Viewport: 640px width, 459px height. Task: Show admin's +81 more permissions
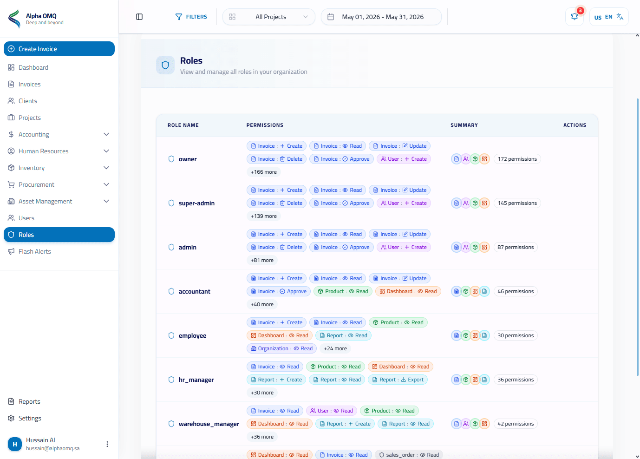point(262,260)
